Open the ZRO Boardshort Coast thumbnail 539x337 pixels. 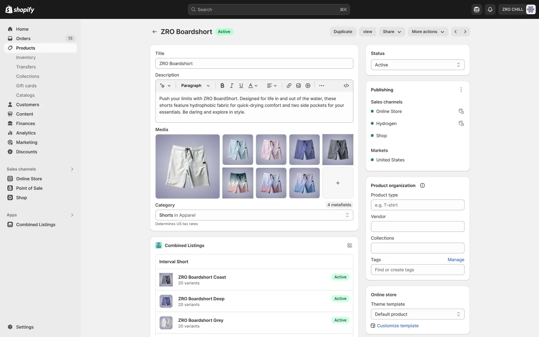click(x=166, y=279)
